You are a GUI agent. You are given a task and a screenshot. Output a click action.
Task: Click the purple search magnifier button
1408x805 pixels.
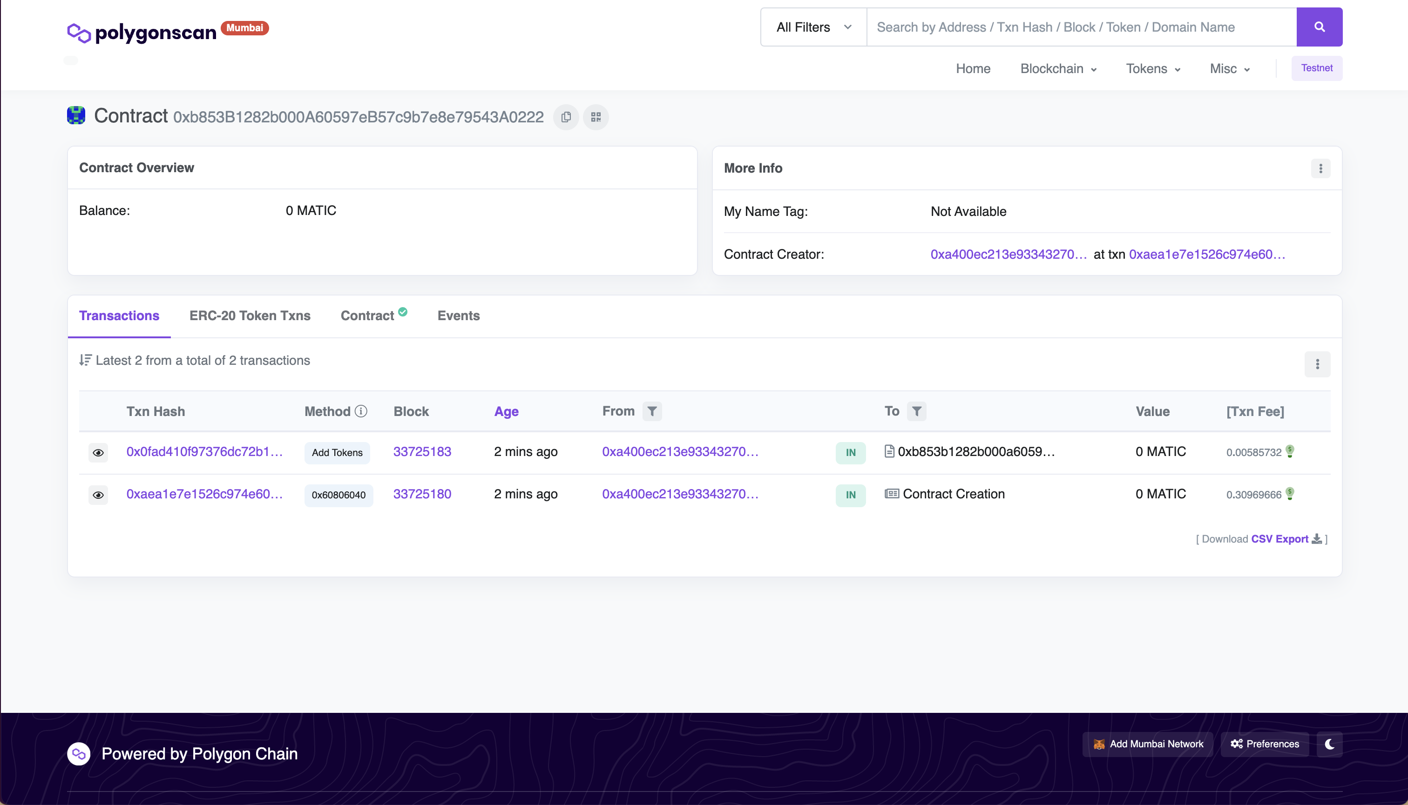[1319, 27]
